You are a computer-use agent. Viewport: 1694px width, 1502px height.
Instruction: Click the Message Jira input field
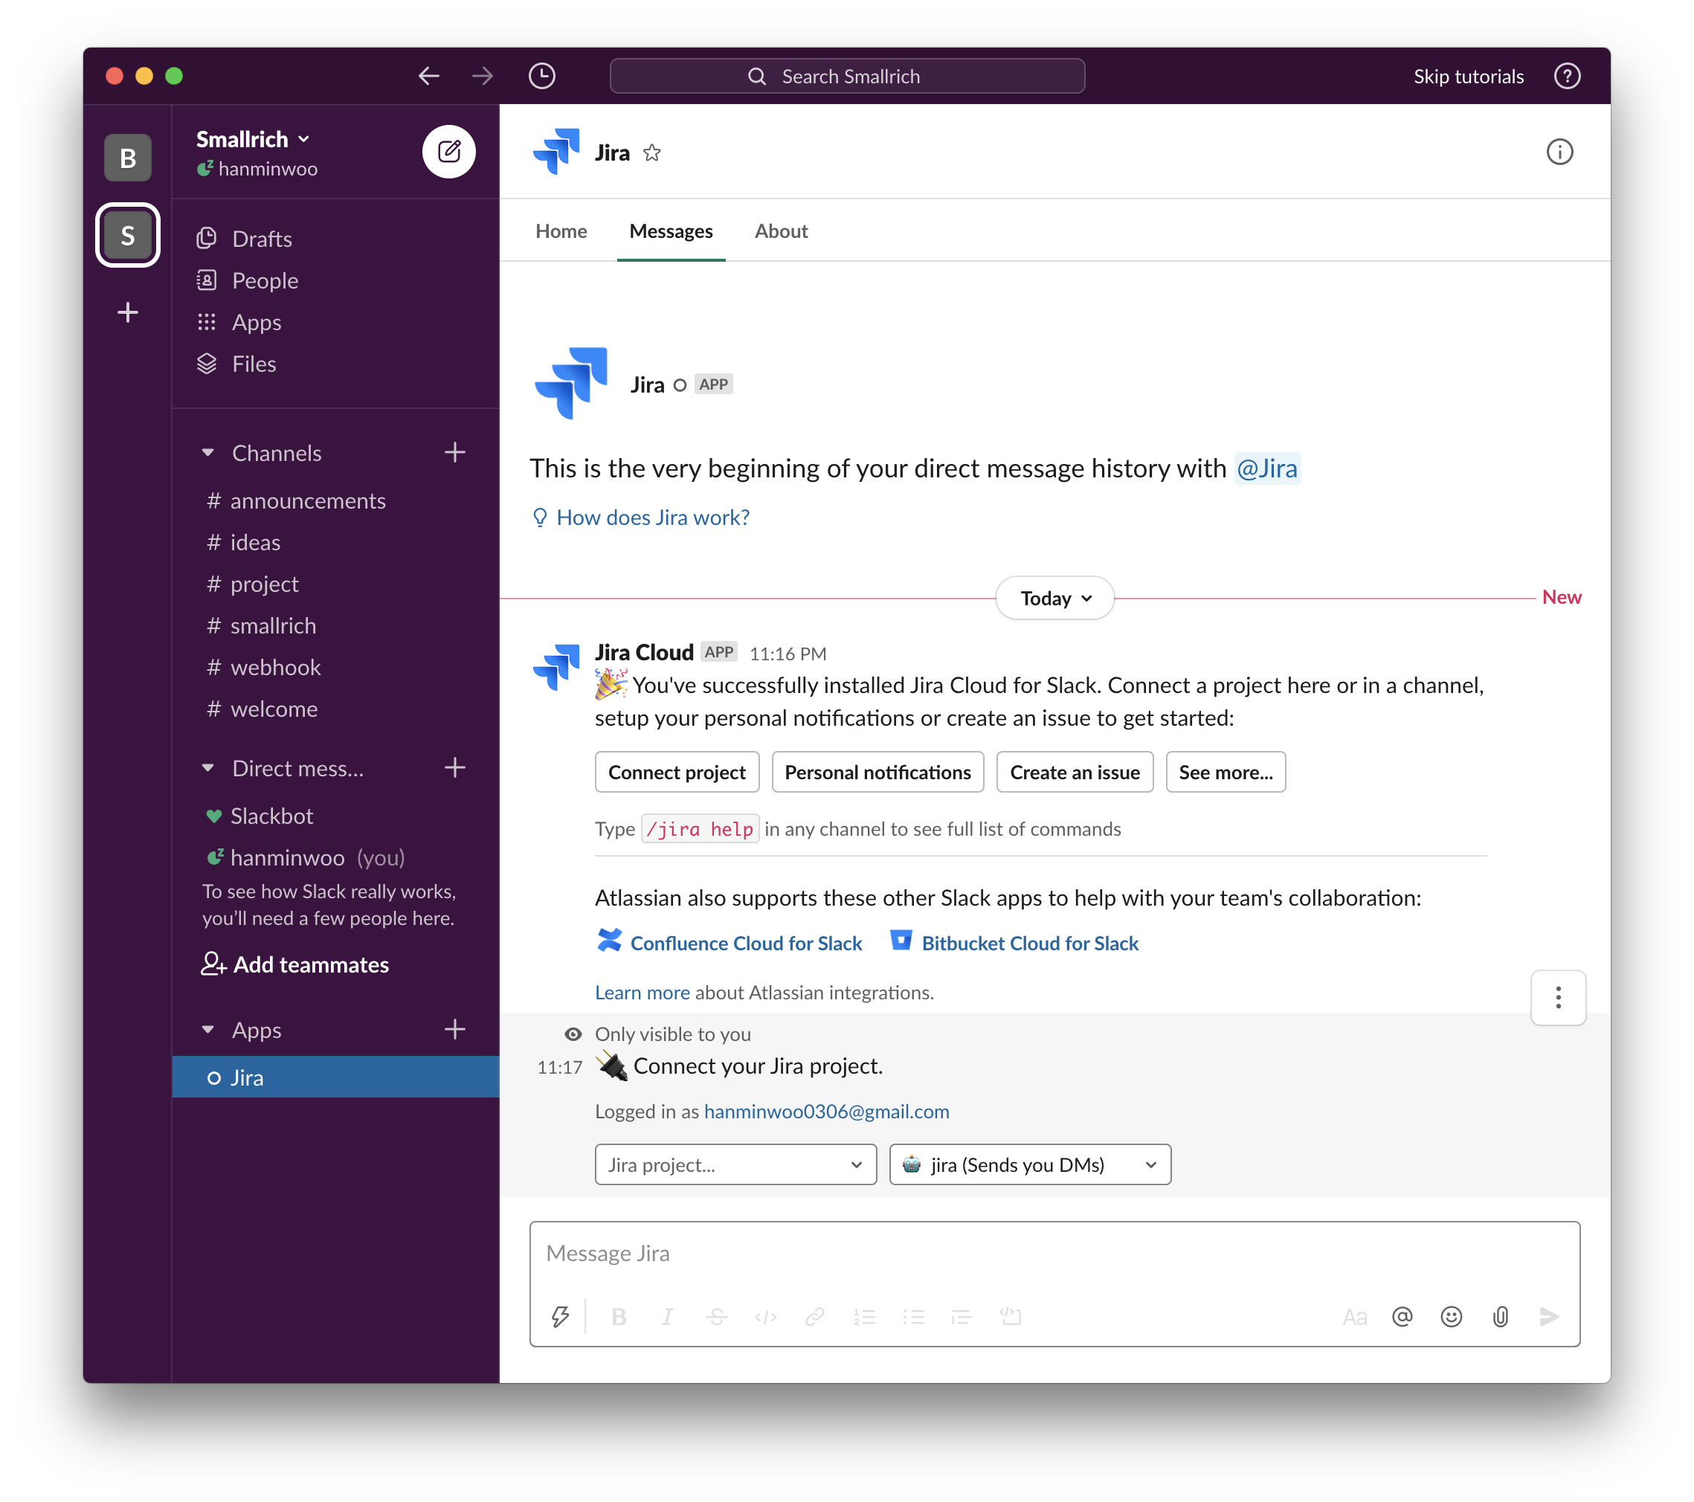pyautogui.click(x=1054, y=1254)
